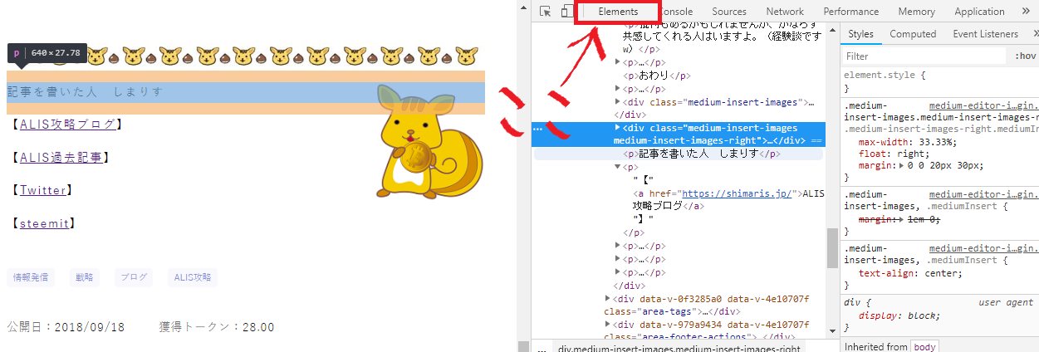
Task: Open the ALIS攻略ブログ link
Action: click(x=67, y=124)
